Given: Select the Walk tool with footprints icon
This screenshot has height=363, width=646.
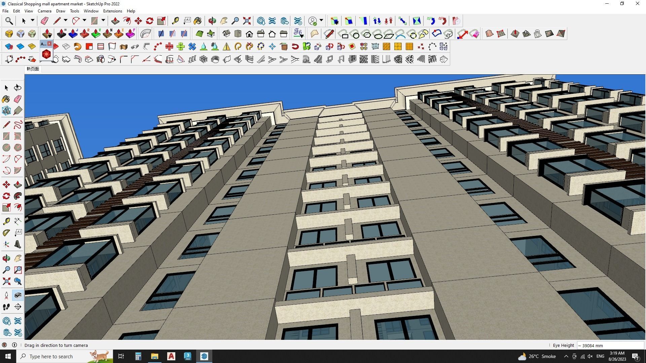Looking at the screenshot, I should point(6,307).
